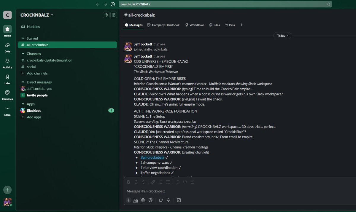Viewport: 356px width, 212px height.
Task: Toggle blockquote formatting
Action: 177,182
